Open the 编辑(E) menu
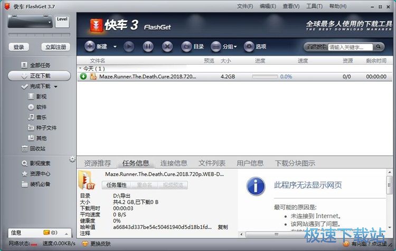The width and height of the screenshot is (396, 251). 268,6
